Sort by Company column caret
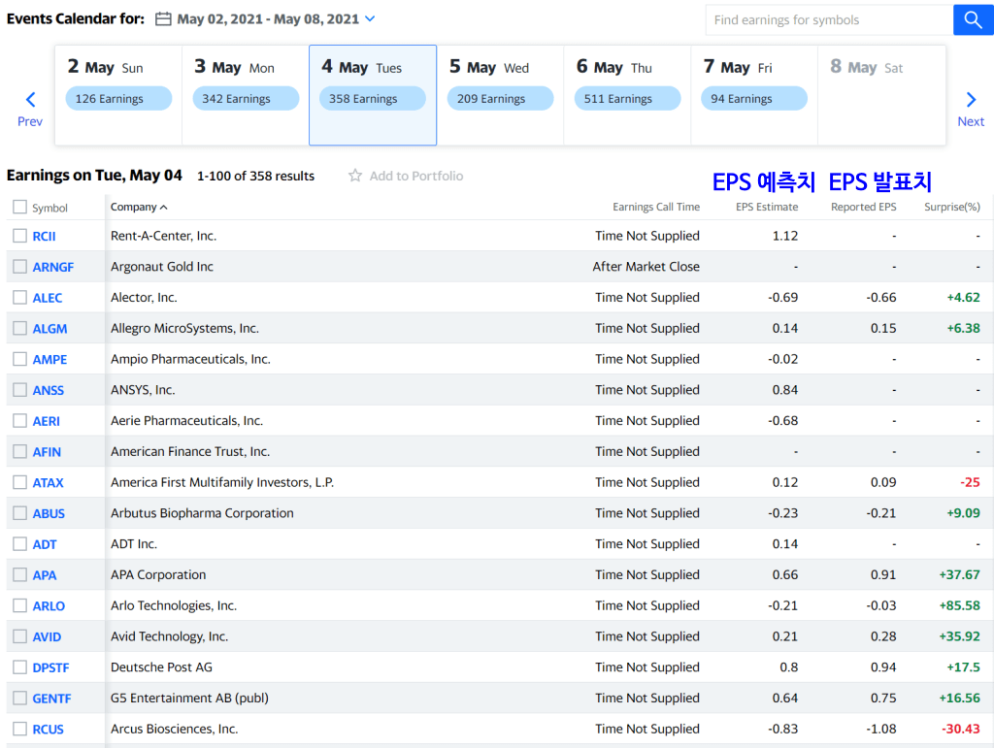 coord(163,207)
